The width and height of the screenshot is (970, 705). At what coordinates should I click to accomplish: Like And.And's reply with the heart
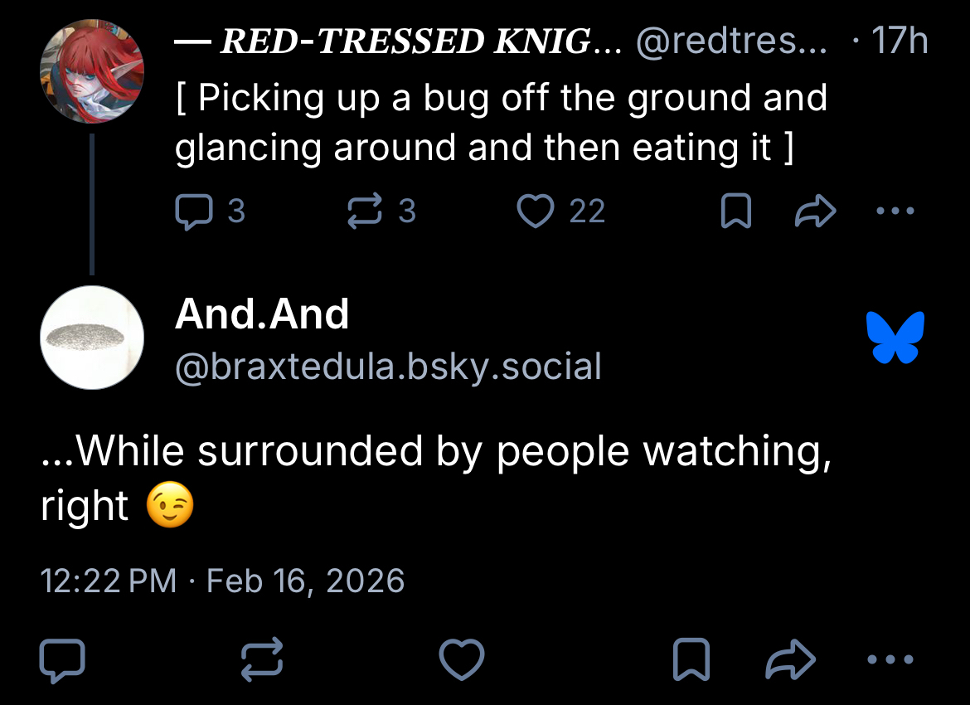click(x=461, y=661)
